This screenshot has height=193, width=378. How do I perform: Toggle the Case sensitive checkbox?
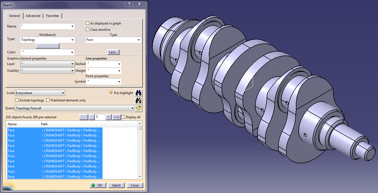(x=88, y=30)
